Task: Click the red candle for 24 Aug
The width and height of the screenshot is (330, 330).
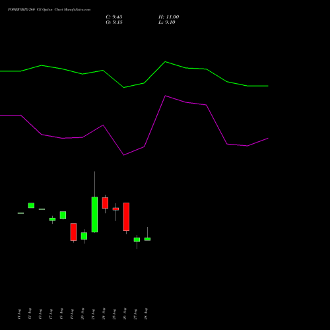Action: pos(105,203)
